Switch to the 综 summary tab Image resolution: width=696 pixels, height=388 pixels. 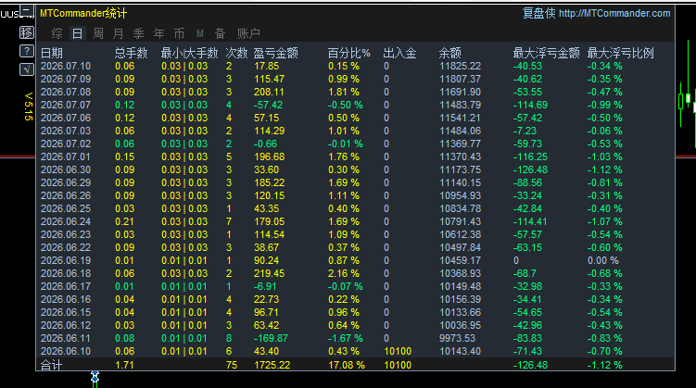point(57,33)
